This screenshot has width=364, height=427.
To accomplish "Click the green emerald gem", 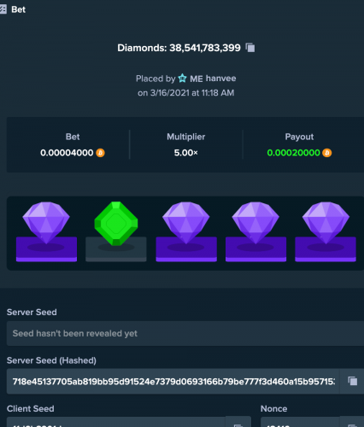I will pyautogui.click(x=116, y=224).
